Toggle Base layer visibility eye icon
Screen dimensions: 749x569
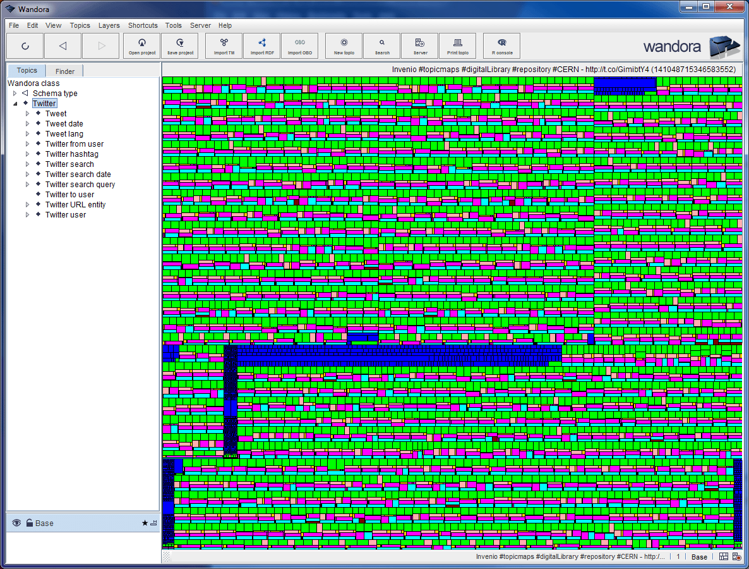16,523
